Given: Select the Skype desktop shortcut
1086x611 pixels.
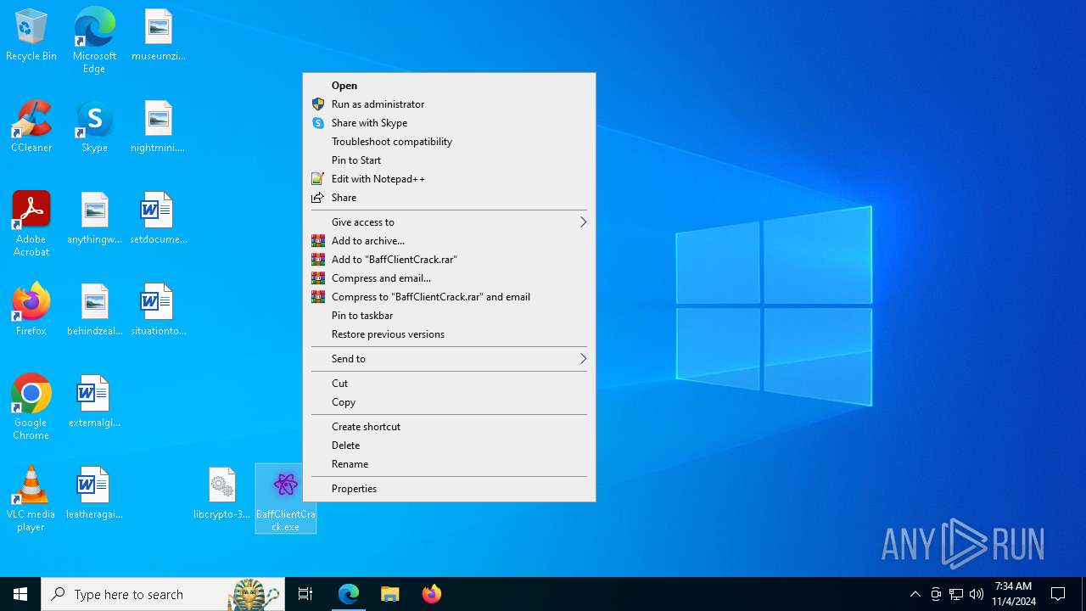Looking at the screenshot, I should (94, 127).
